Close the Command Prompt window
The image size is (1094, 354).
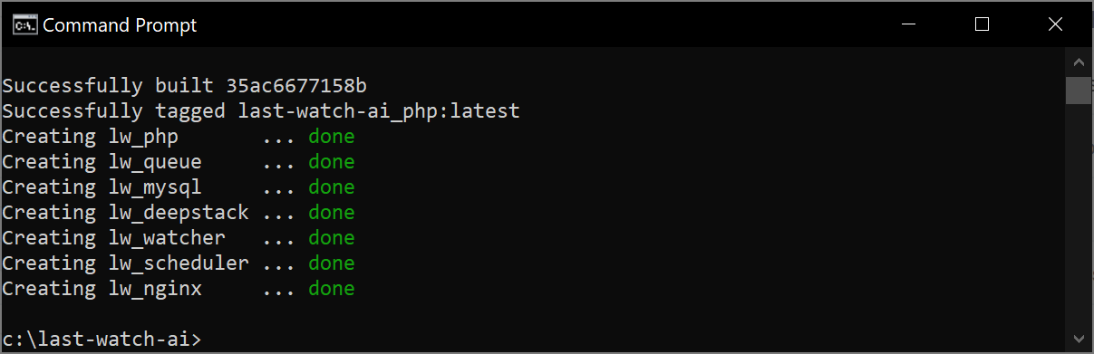click(1055, 24)
